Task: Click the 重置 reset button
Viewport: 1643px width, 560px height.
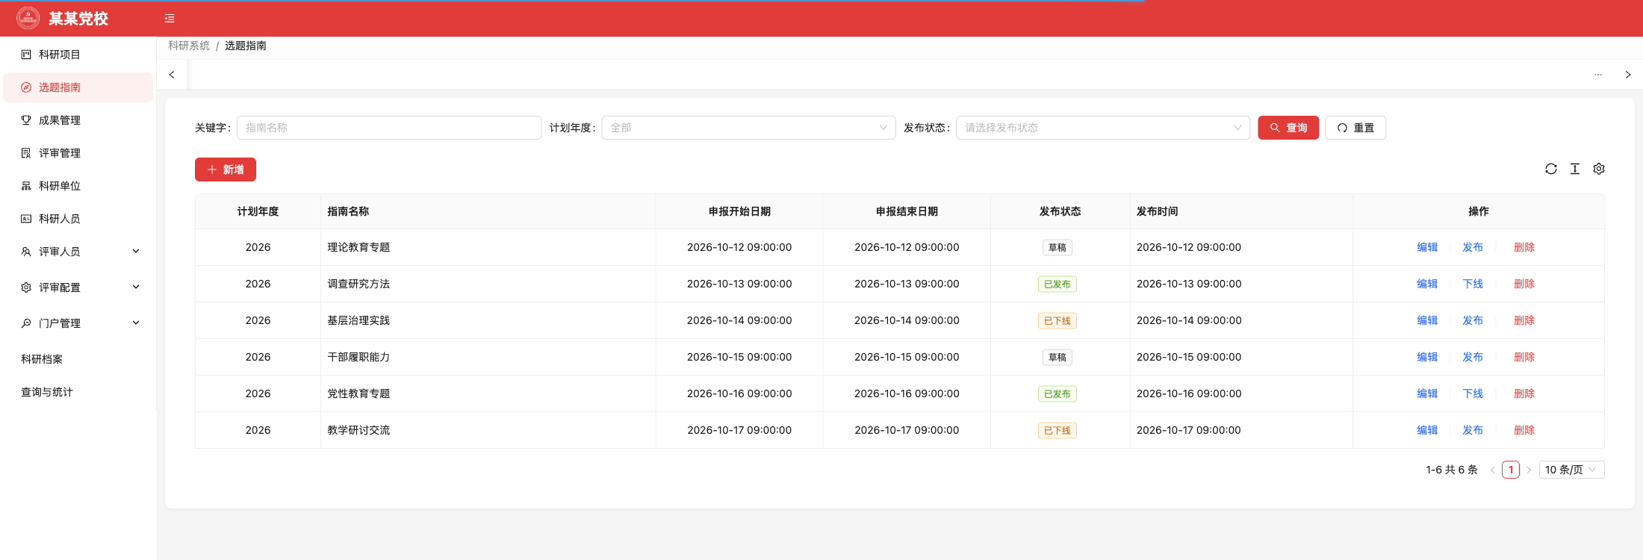Action: pyautogui.click(x=1355, y=128)
